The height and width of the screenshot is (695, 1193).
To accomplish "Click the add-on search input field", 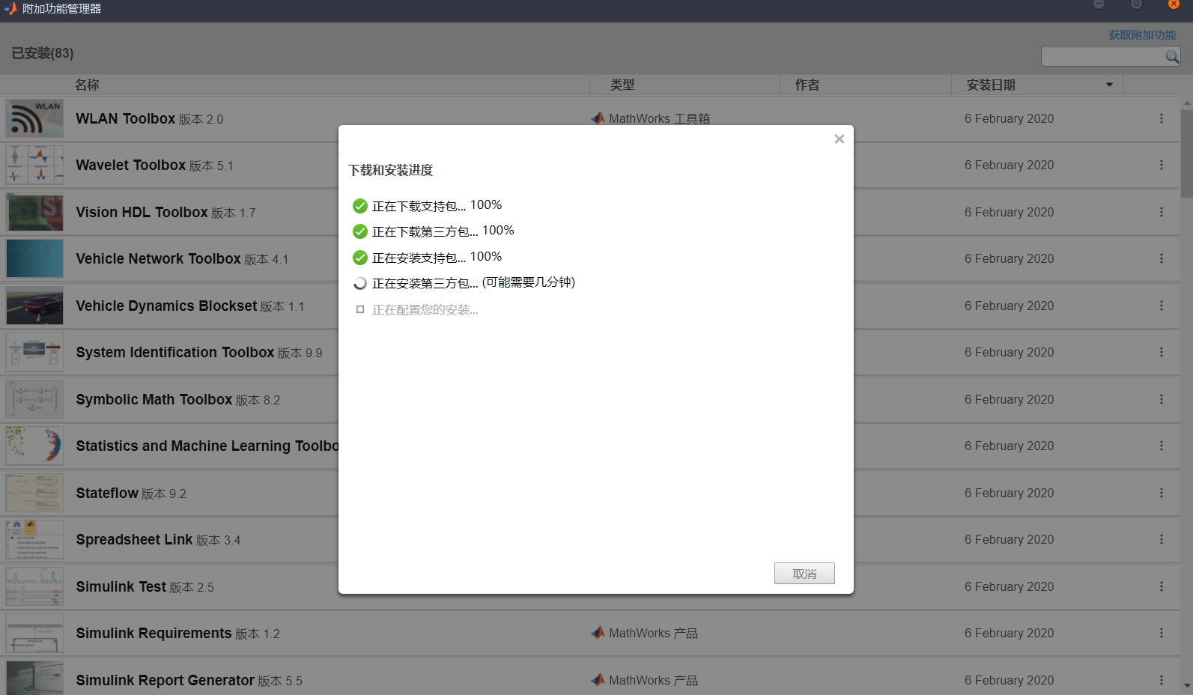I will pos(1102,56).
